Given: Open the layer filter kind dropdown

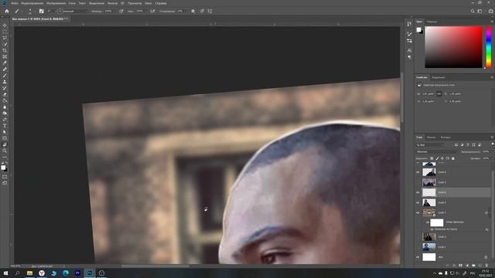Looking at the screenshot, I should (430, 145).
